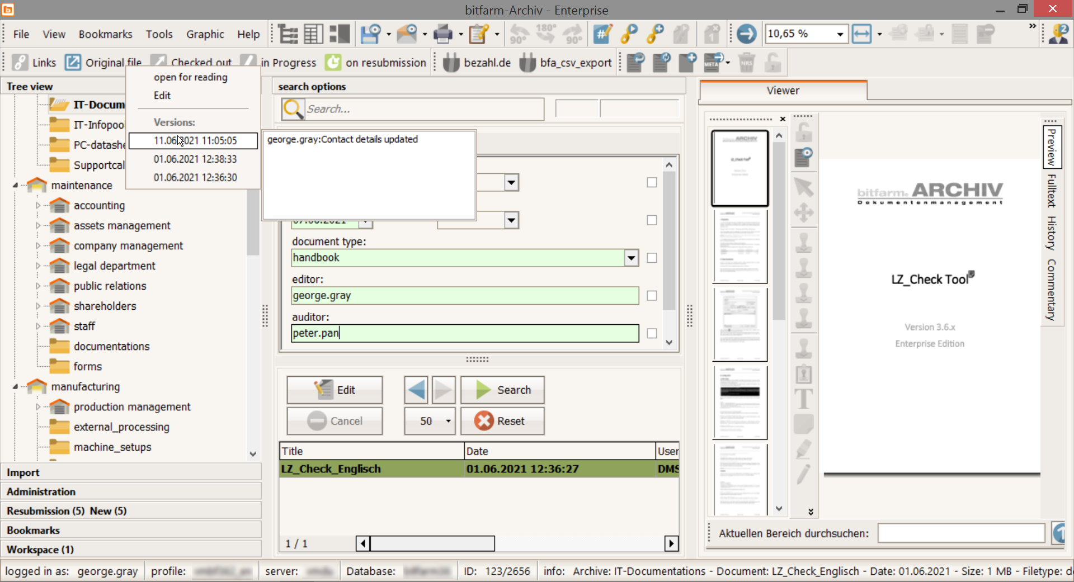The height and width of the screenshot is (582, 1074).
Task: Click the magnifier search icon
Action: point(293,109)
